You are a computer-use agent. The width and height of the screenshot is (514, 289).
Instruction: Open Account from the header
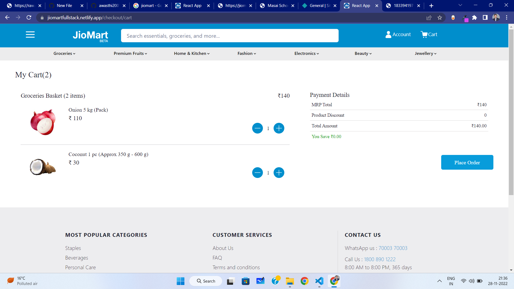(398, 35)
